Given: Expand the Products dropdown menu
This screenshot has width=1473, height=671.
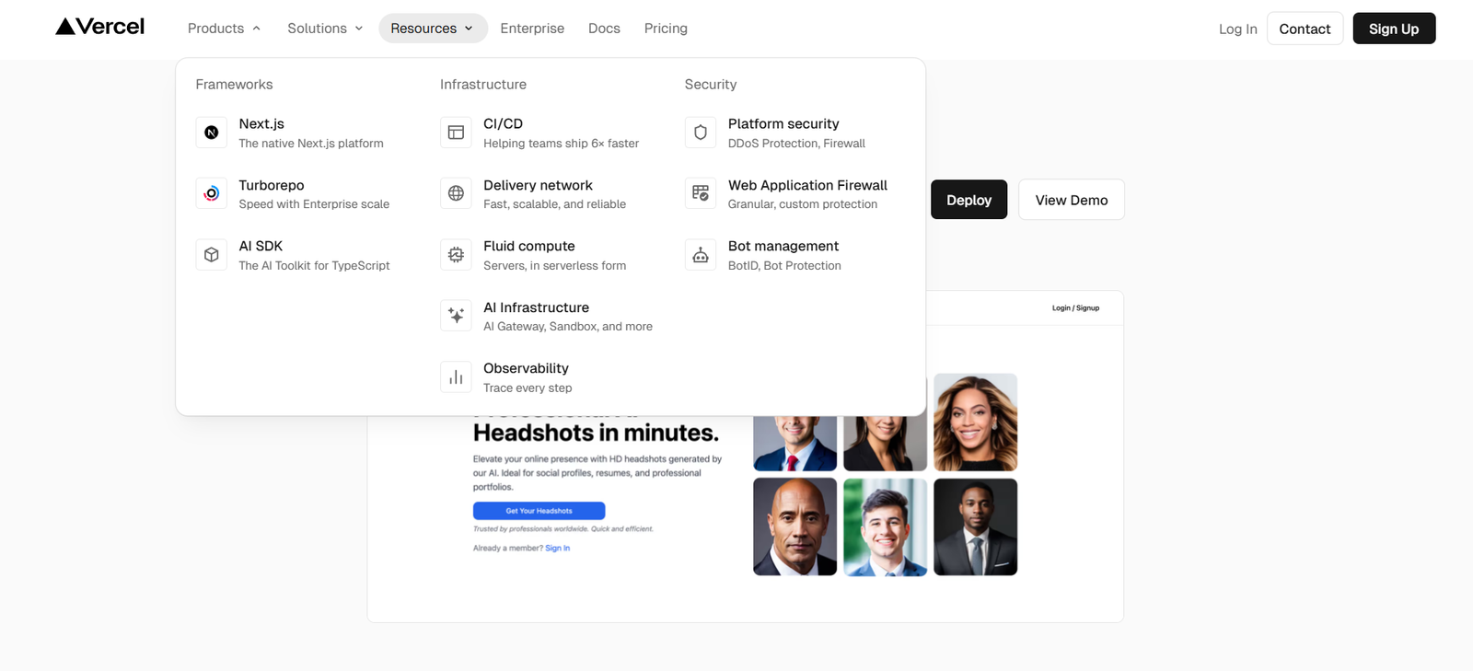Looking at the screenshot, I should [x=224, y=29].
